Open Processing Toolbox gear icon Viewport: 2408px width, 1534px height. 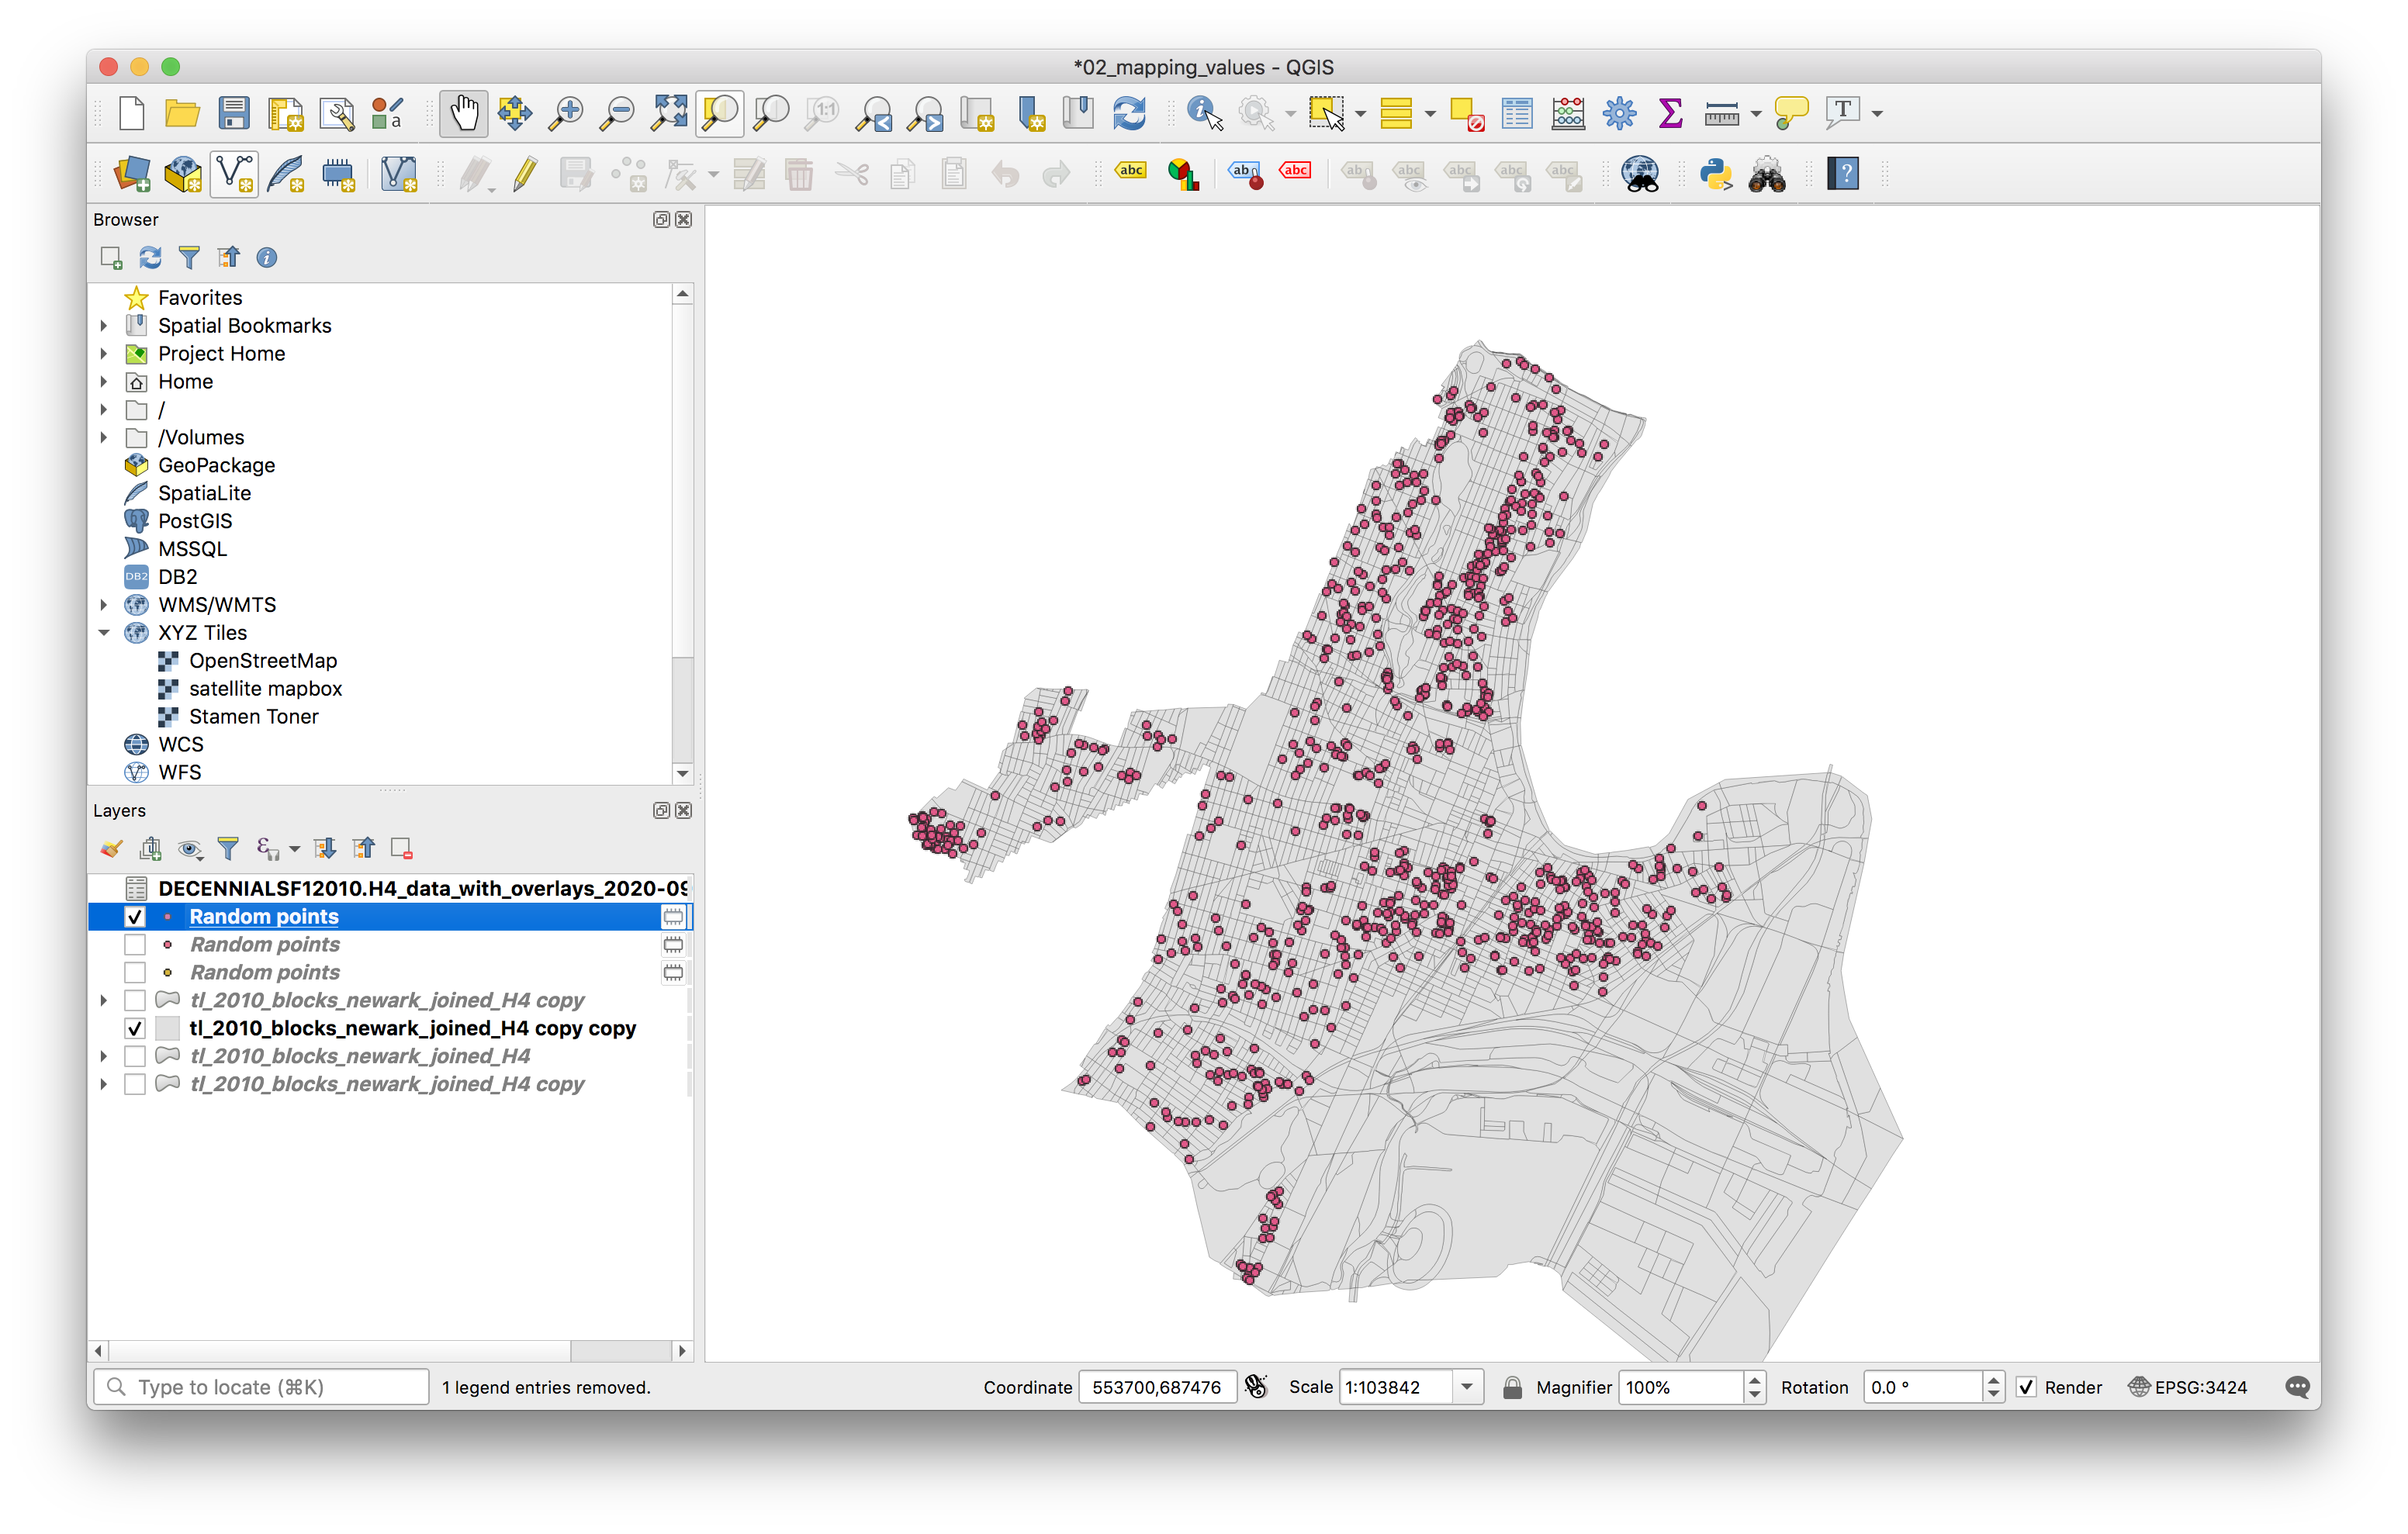pos(1618,113)
